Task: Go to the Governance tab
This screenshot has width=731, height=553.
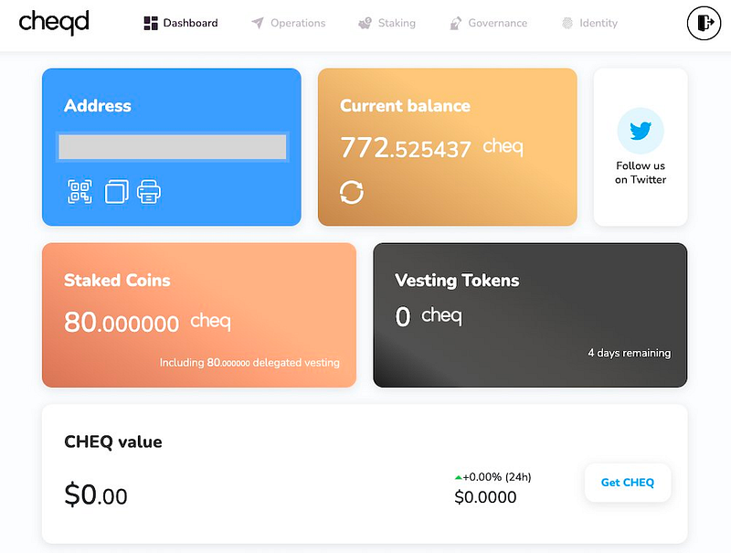Action: point(488,23)
